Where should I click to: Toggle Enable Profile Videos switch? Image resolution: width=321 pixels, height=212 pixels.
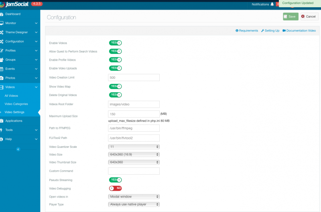[115, 59]
